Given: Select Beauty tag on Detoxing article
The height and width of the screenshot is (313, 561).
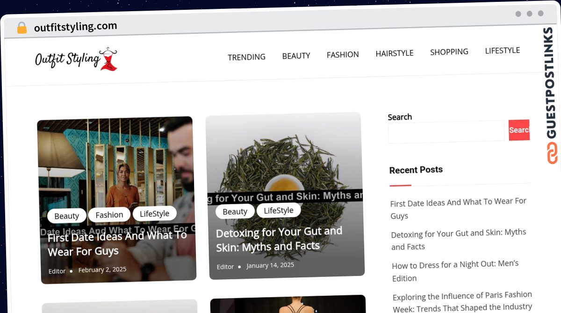Looking at the screenshot, I should pos(235,212).
